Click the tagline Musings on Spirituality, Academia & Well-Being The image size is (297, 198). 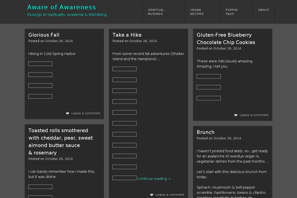point(67,14)
